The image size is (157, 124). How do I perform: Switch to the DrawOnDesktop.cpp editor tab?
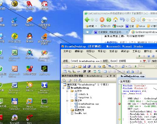[133, 76]
